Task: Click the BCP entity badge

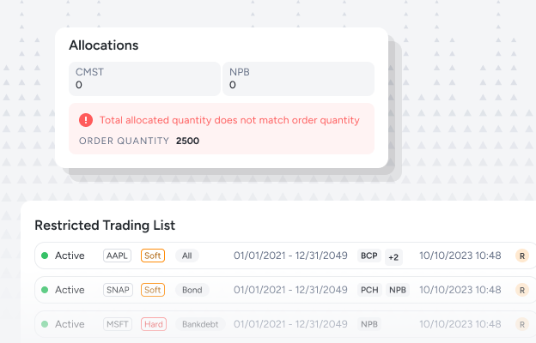Action: [369, 256]
